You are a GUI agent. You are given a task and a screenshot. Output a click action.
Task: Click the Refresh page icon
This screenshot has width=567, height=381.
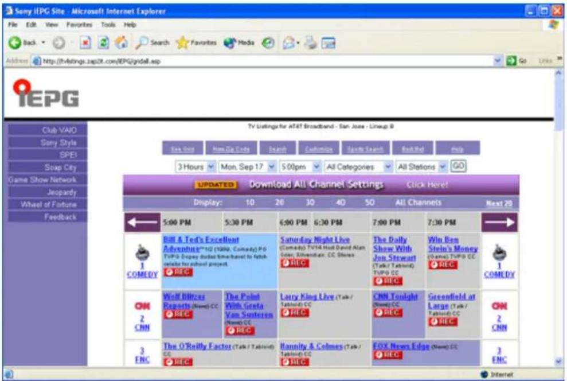point(103,43)
